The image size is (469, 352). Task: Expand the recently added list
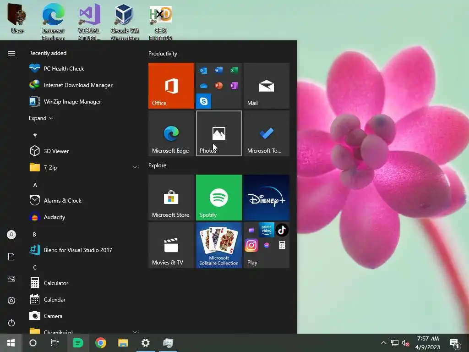click(x=41, y=118)
